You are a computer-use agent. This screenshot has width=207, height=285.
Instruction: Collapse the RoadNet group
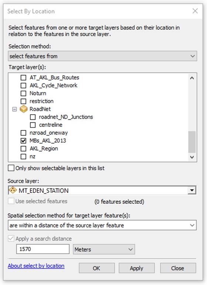(14, 109)
